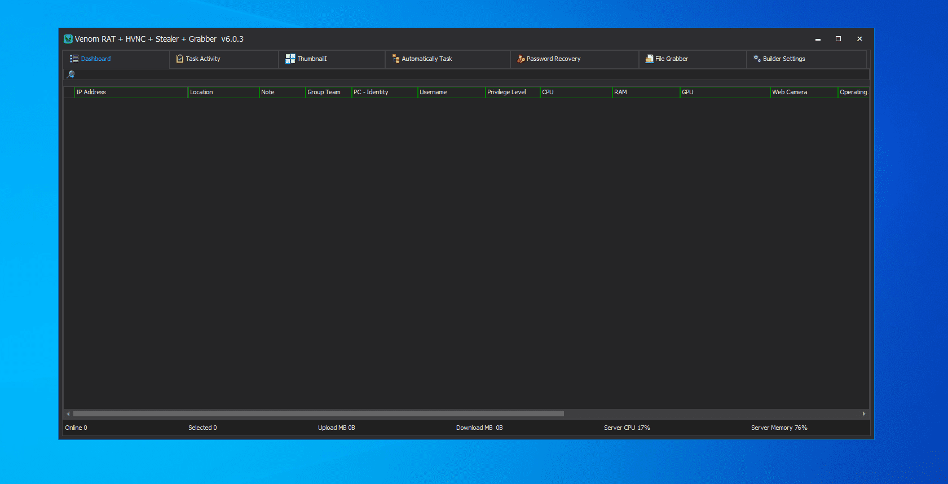Click the CPU column header
948x484 pixels.
576,92
